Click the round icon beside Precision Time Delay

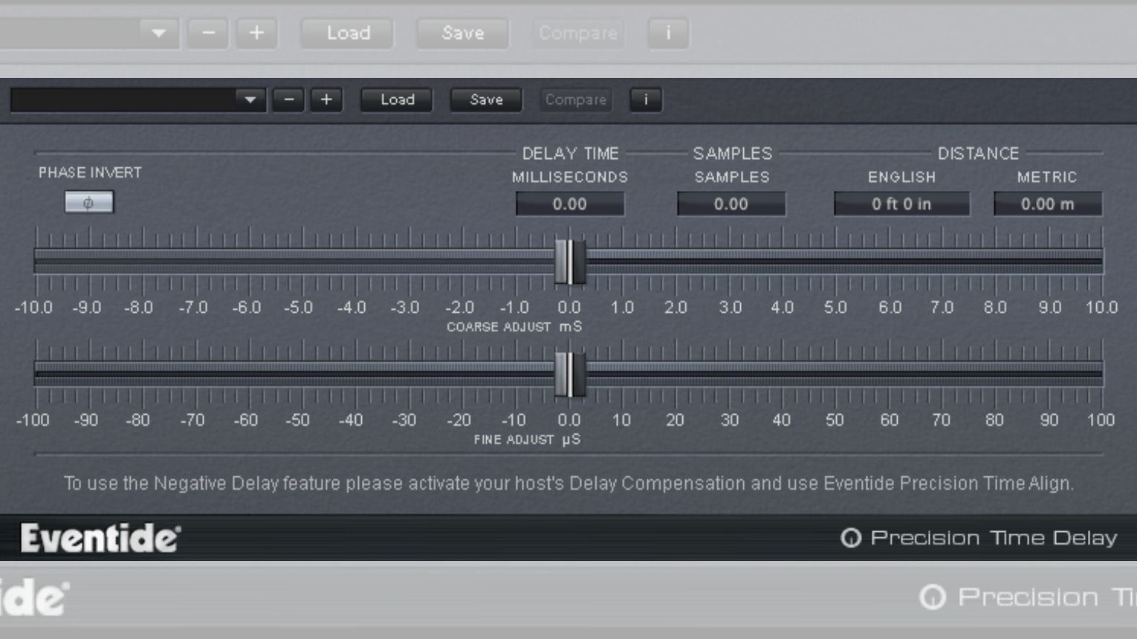[851, 538]
